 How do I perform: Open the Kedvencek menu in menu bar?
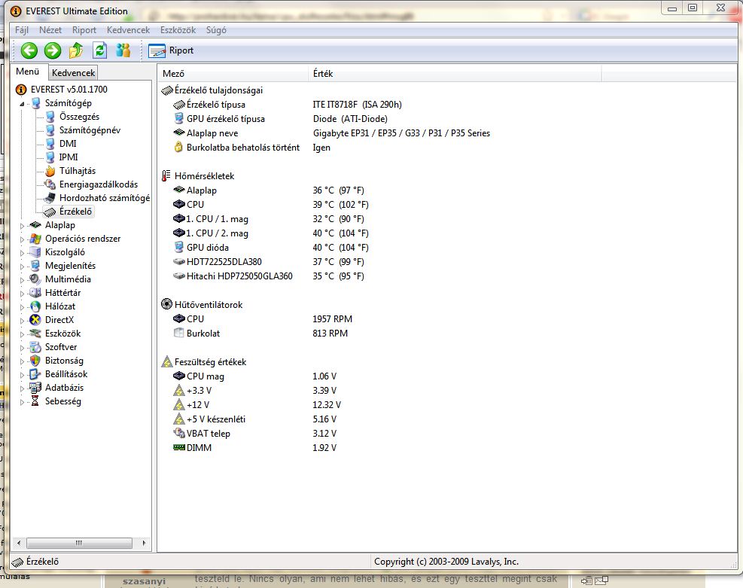pos(128,30)
